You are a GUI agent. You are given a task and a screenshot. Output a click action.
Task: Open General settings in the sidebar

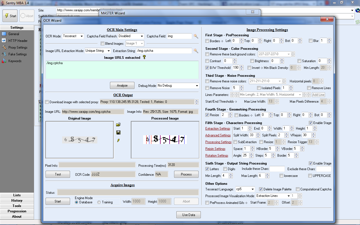coord(14,34)
